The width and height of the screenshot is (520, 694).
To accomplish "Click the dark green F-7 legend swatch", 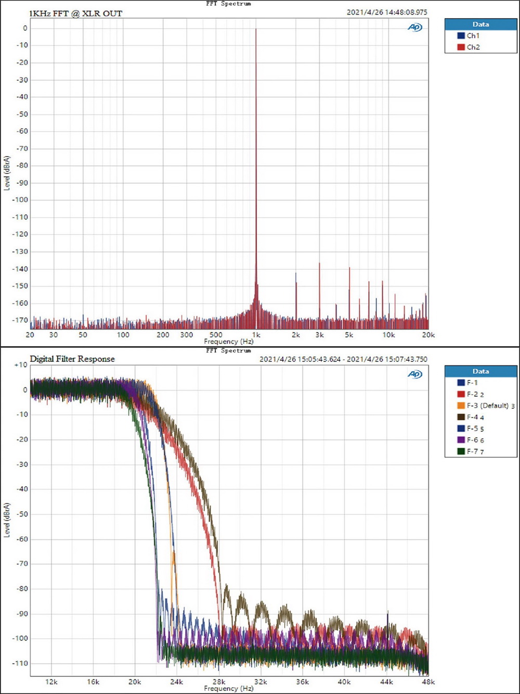I will coord(461,451).
